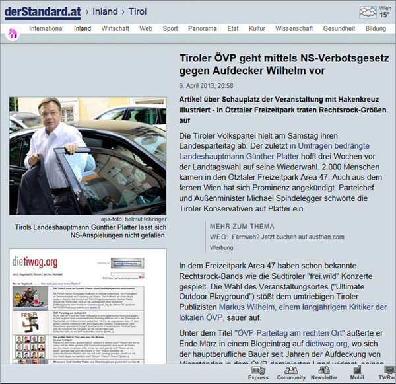Open the TV/Radio icon in bottom bar

click(x=390, y=370)
